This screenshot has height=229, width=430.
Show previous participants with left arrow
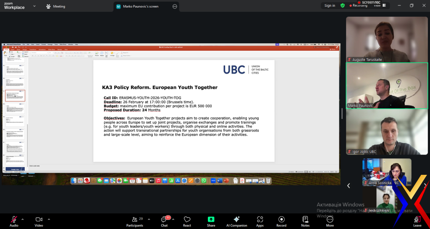pyautogui.click(x=349, y=185)
